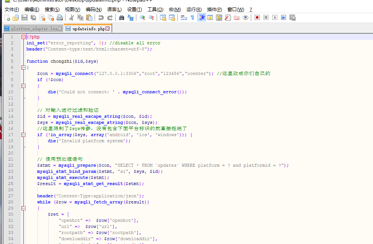Click the Save All icon
The image size is (373, 244).
(x=33, y=18)
